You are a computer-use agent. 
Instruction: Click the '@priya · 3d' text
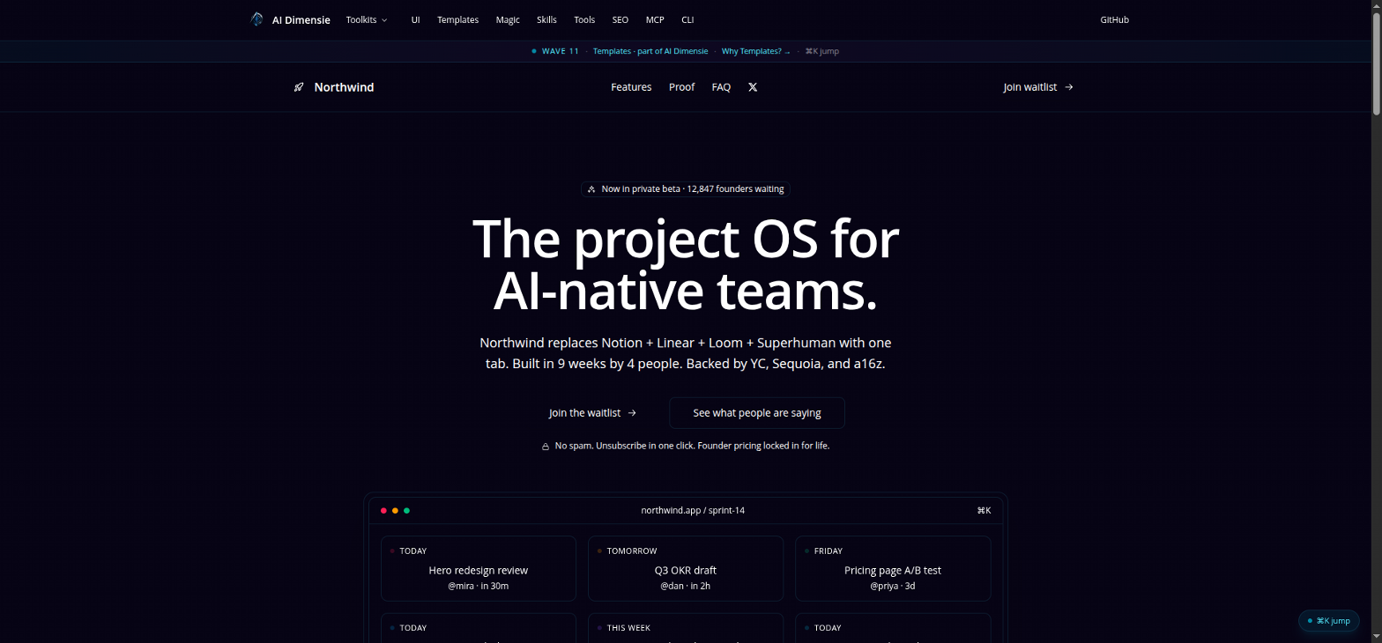pos(893,586)
